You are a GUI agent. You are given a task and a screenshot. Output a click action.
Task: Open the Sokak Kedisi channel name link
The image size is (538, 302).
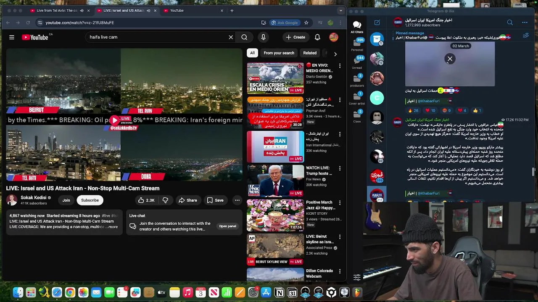34,198
